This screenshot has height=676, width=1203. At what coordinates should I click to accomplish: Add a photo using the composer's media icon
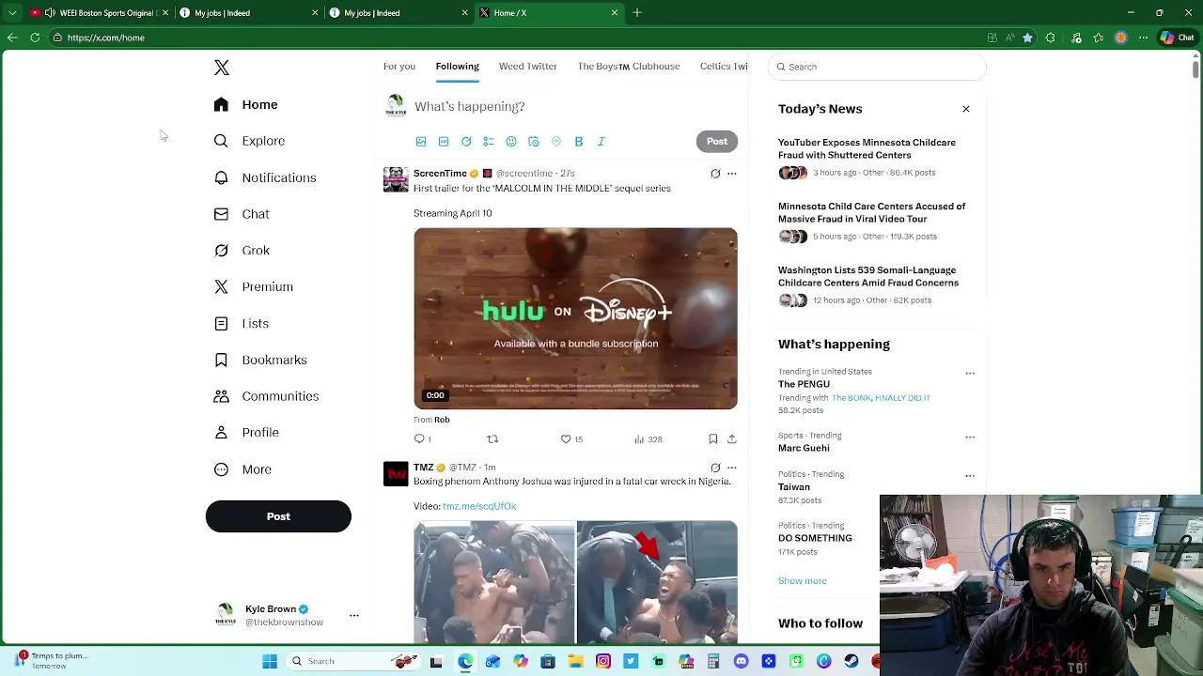(421, 142)
